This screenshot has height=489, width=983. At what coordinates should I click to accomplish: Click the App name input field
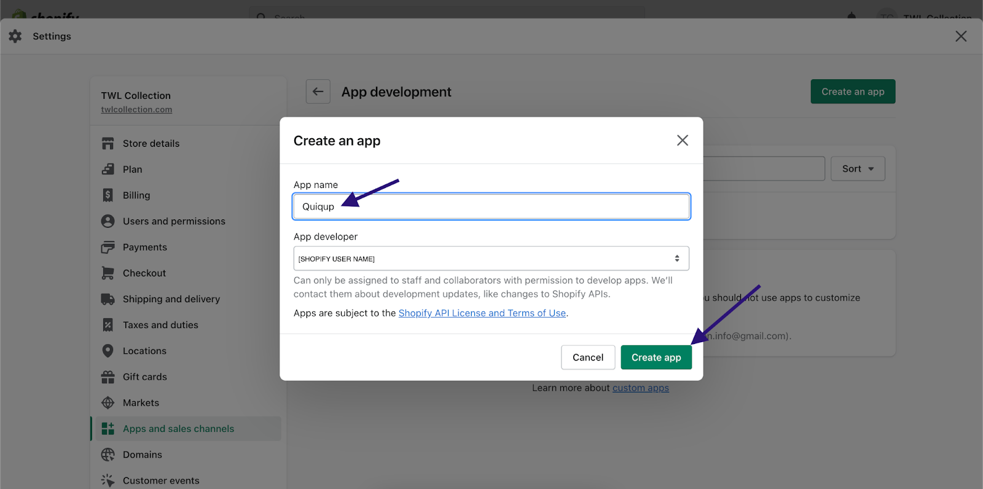click(491, 206)
